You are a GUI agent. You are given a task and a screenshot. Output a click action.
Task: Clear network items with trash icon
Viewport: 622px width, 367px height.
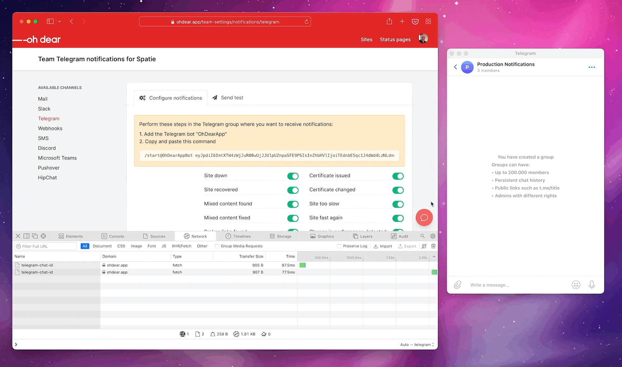coord(433,246)
